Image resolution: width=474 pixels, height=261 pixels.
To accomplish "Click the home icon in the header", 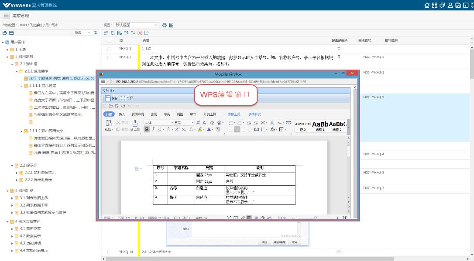I will point(427,5).
